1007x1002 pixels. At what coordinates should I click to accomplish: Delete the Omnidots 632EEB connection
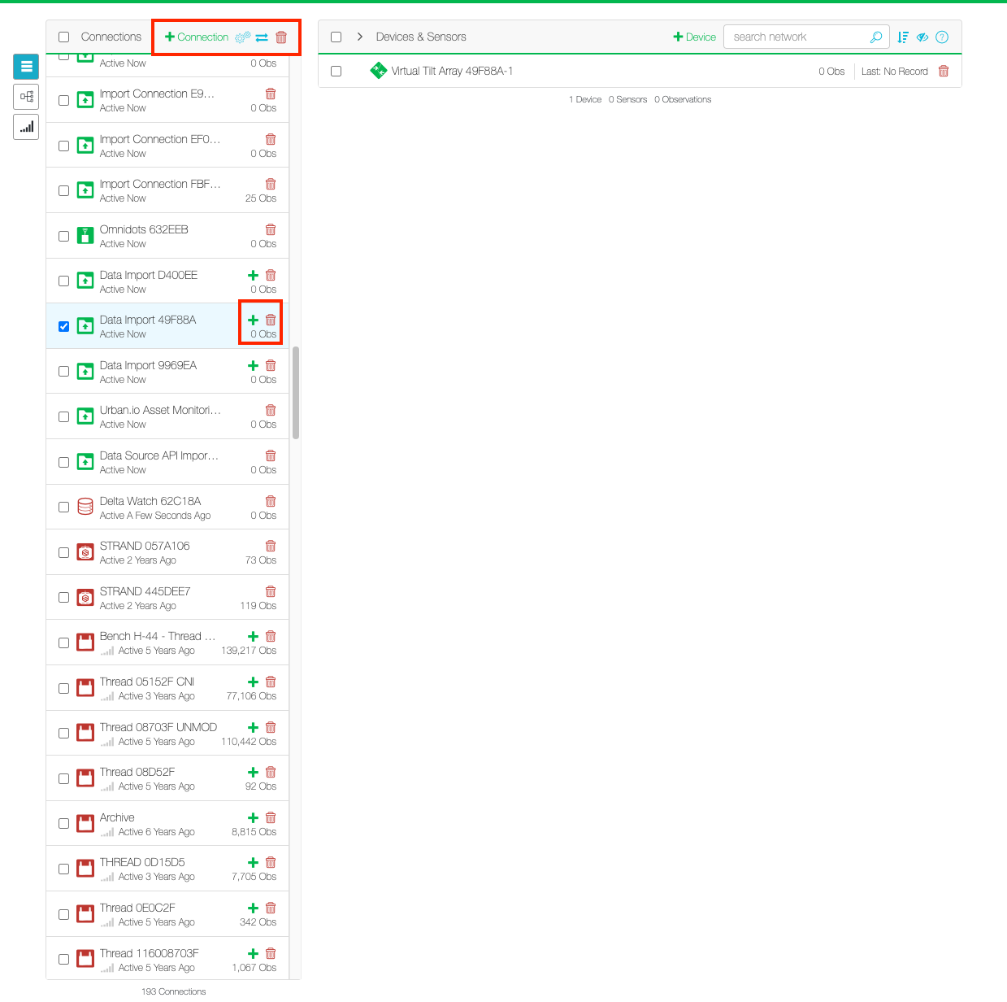pyautogui.click(x=271, y=229)
